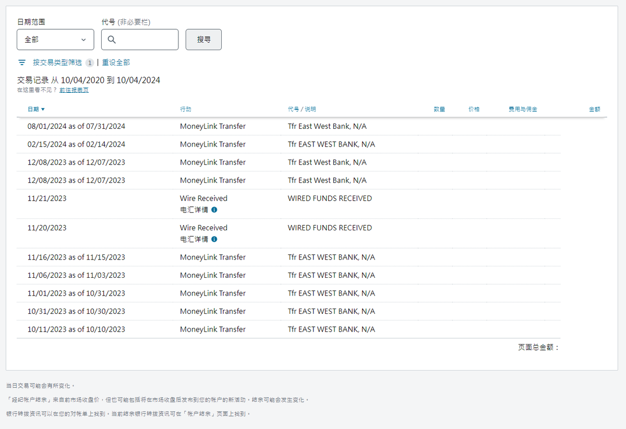Screen dimensions: 626x429
Task: Open the 日期范围 dropdown showing 全部
Action: click(x=55, y=40)
